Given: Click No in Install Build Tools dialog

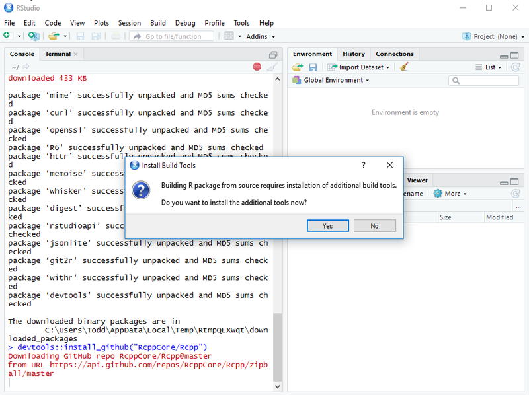Looking at the screenshot, I should [374, 226].
